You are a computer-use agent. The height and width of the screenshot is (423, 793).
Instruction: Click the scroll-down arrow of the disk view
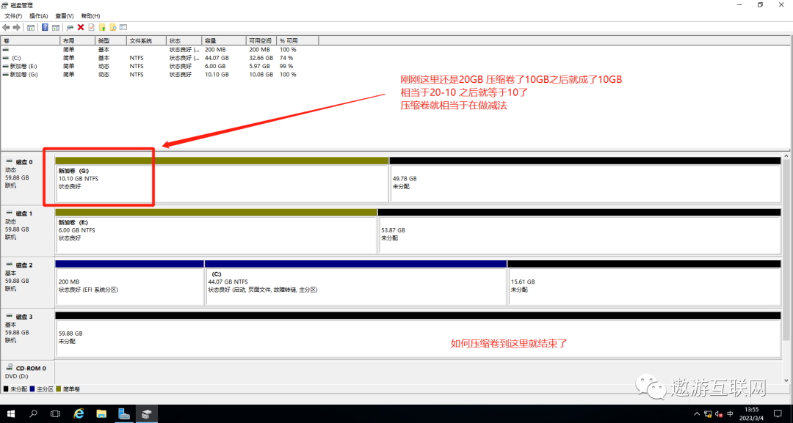786,380
